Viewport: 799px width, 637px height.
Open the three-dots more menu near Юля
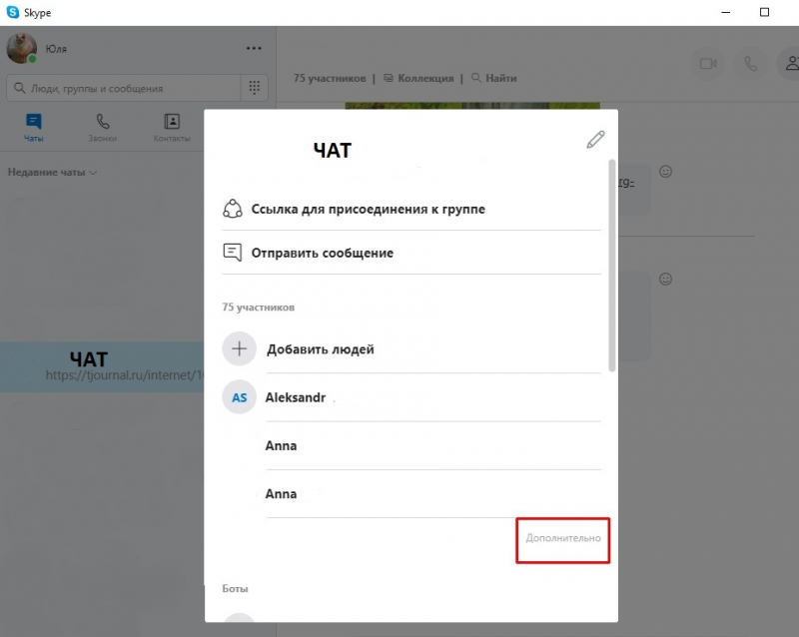click(x=254, y=48)
